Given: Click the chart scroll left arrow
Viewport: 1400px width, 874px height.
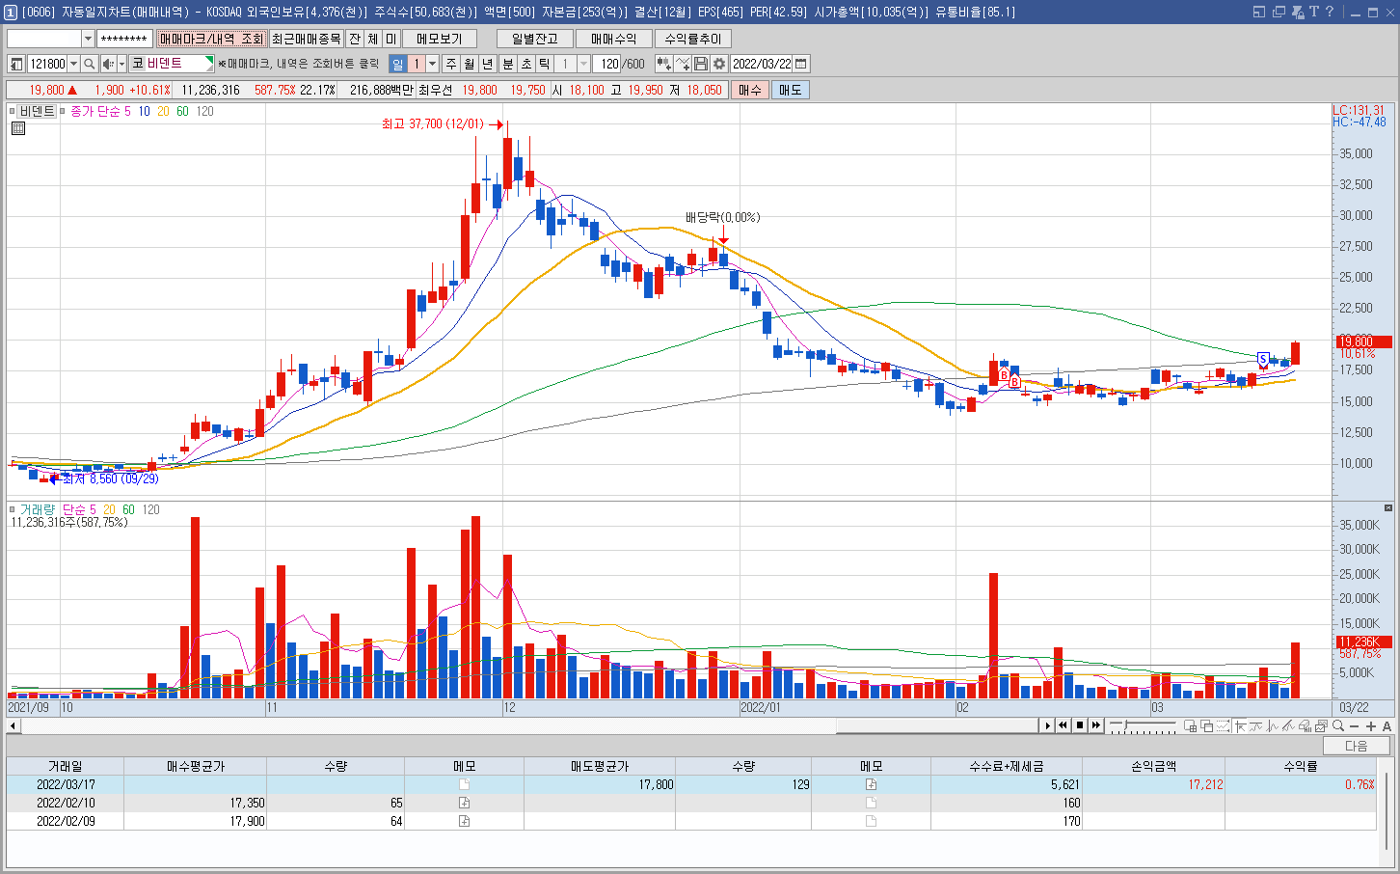Looking at the screenshot, I should click(13, 725).
